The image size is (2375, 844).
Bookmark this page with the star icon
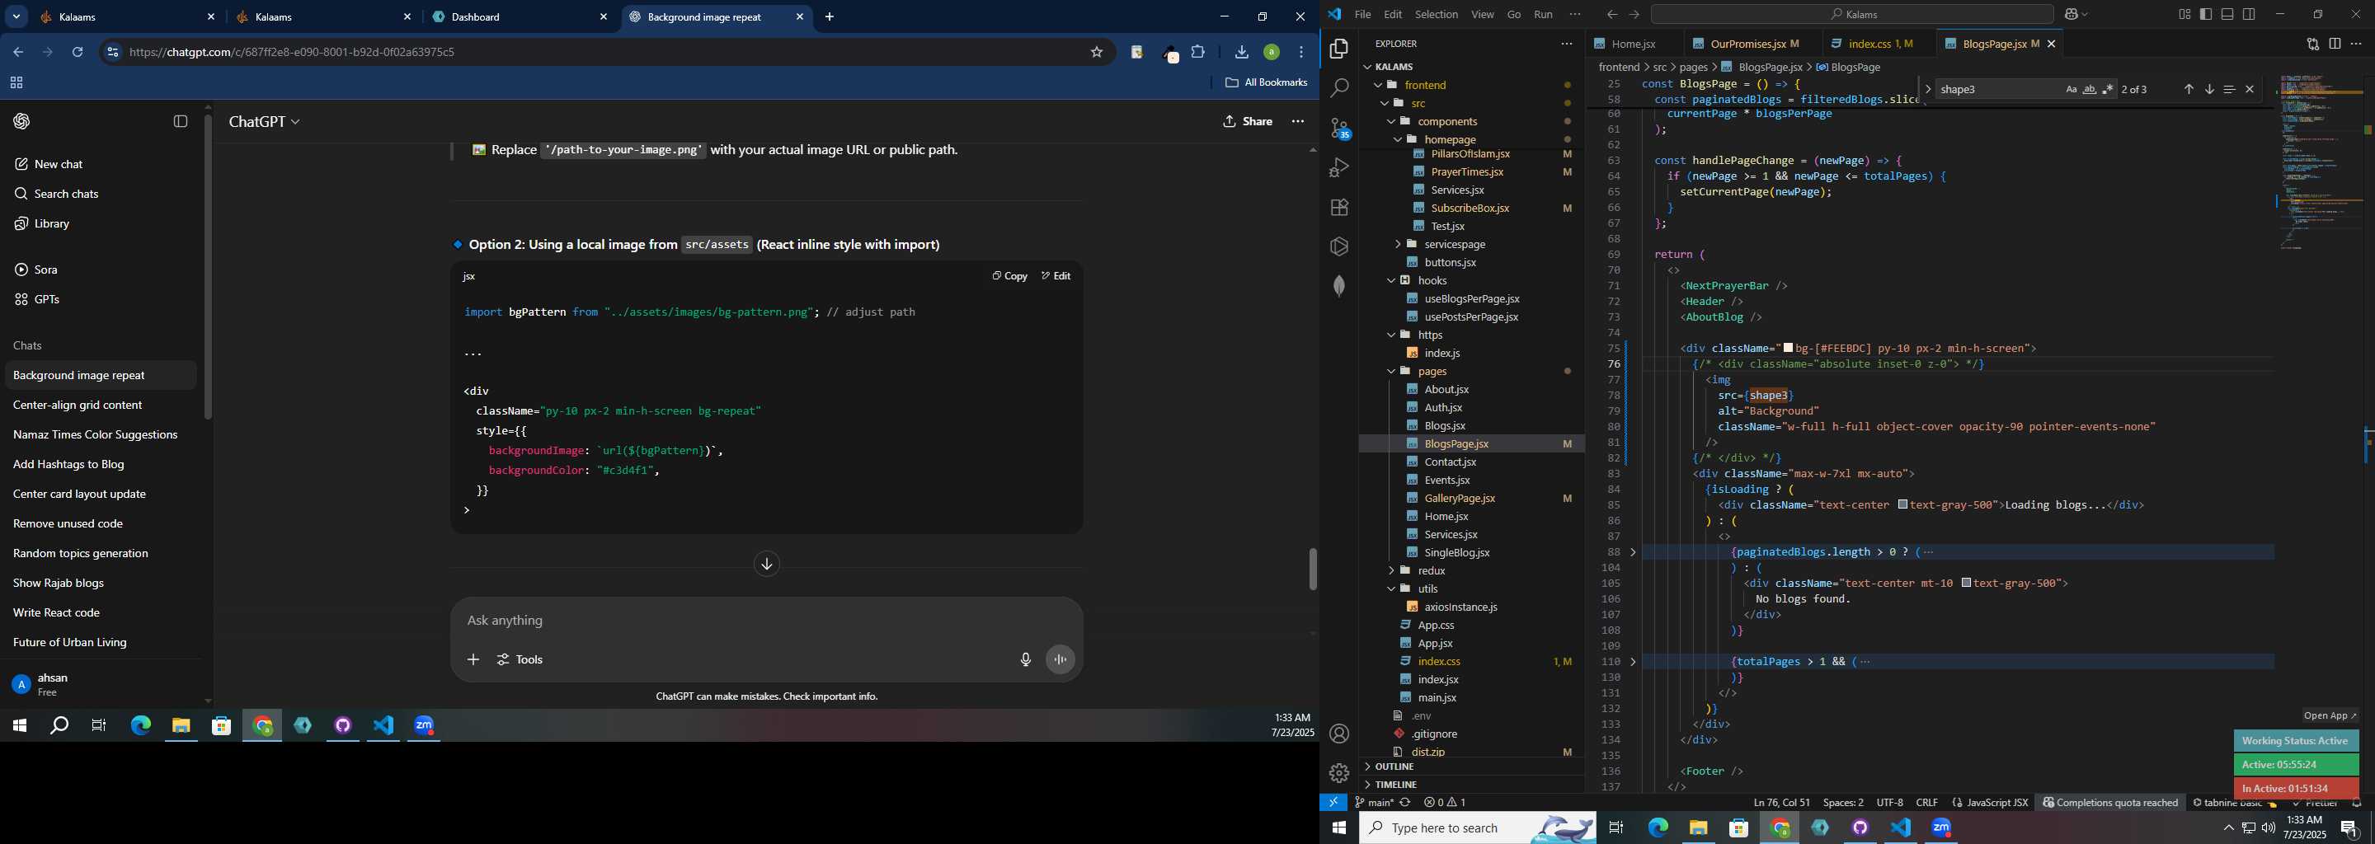coord(1096,53)
